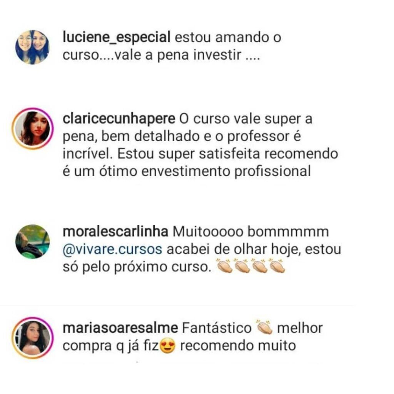
Task: Click the claricecunhapere username
Action: tap(119, 119)
